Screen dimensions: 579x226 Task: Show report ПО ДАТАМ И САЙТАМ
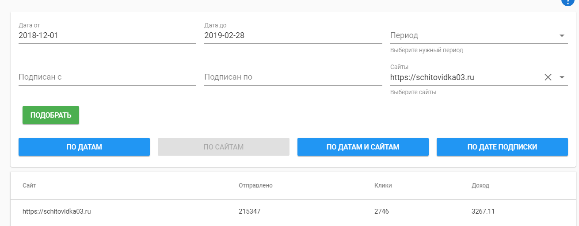pyautogui.click(x=363, y=147)
